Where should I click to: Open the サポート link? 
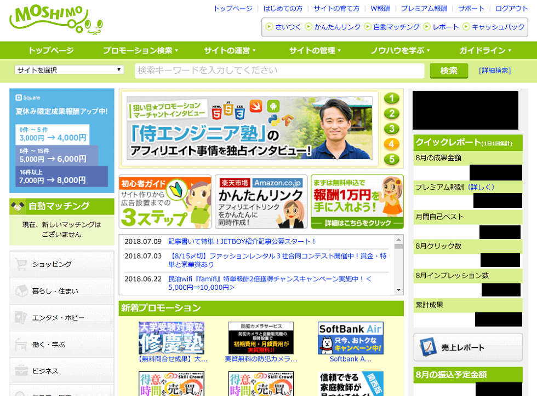pos(471,9)
